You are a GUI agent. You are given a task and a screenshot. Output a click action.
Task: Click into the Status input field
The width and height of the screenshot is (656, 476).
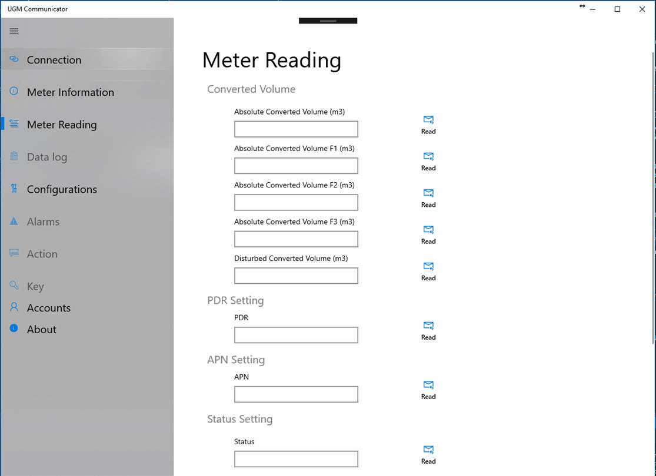click(x=296, y=460)
